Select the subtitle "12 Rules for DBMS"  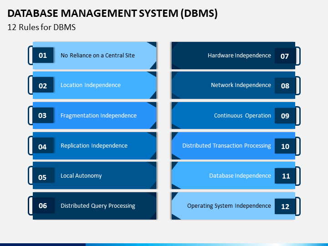coord(41,27)
